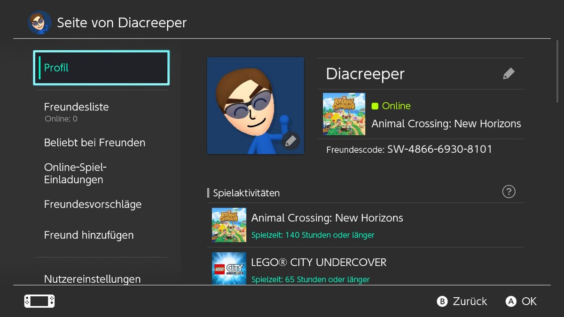Click the green Online status indicator

click(375, 106)
